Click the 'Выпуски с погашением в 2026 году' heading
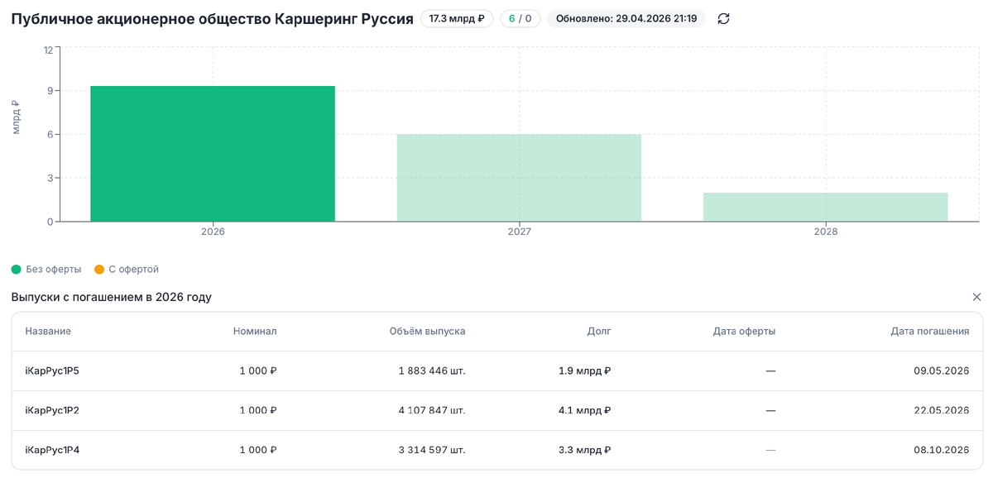The height and width of the screenshot is (478, 993). (x=111, y=298)
